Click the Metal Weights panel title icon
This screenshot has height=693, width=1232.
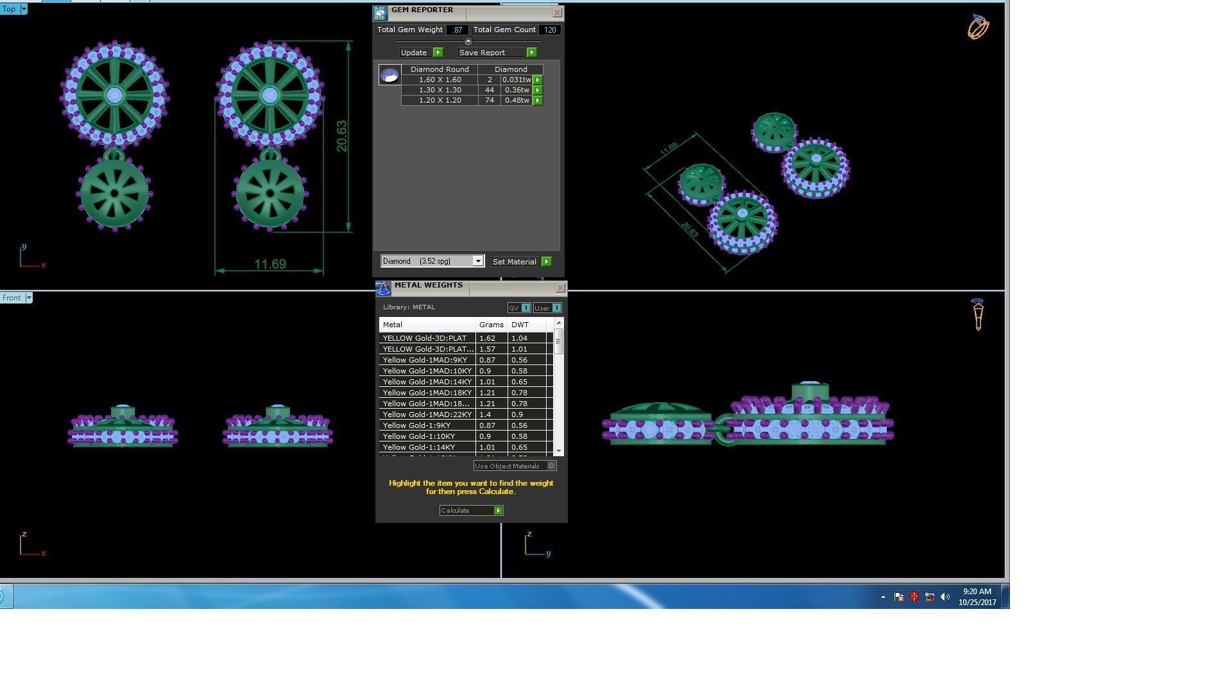click(383, 288)
